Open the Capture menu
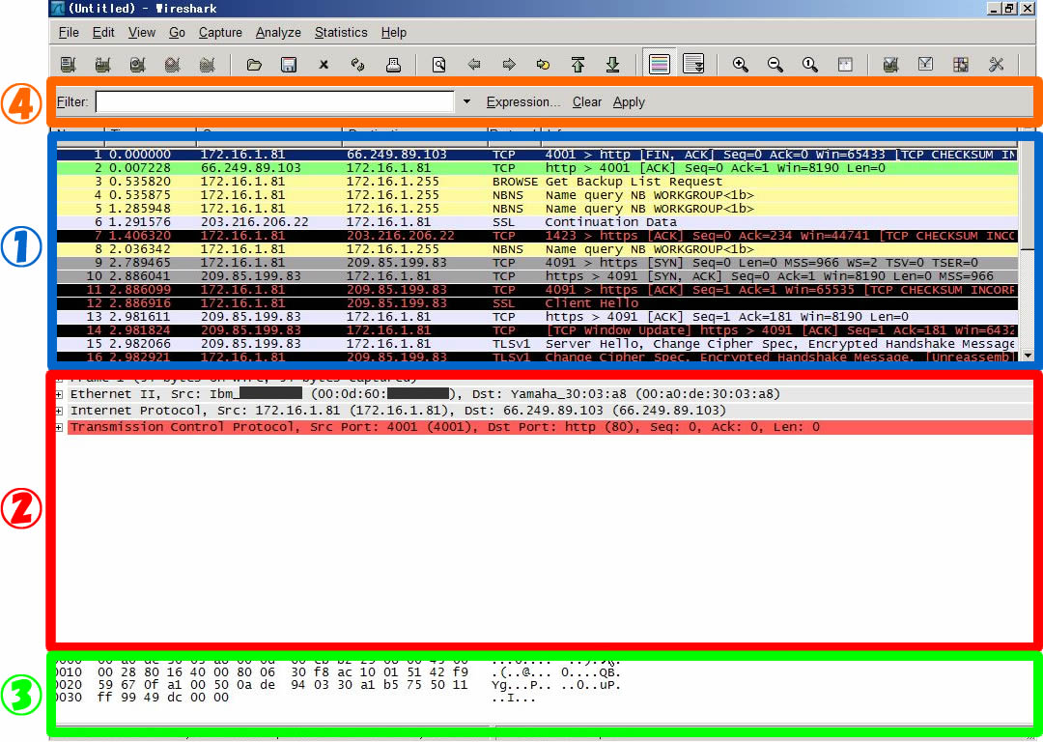The image size is (1043, 742). click(x=220, y=33)
